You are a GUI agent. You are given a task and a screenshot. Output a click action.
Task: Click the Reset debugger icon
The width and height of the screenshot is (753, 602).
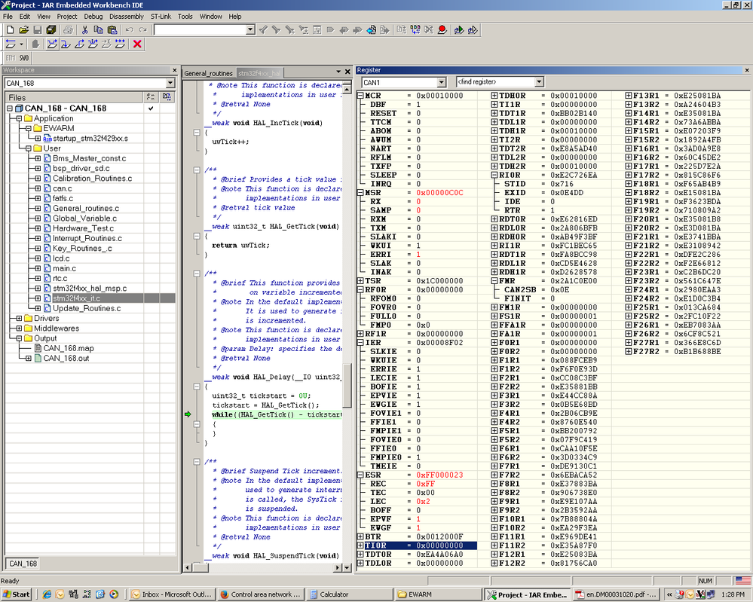tap(10, 44)
